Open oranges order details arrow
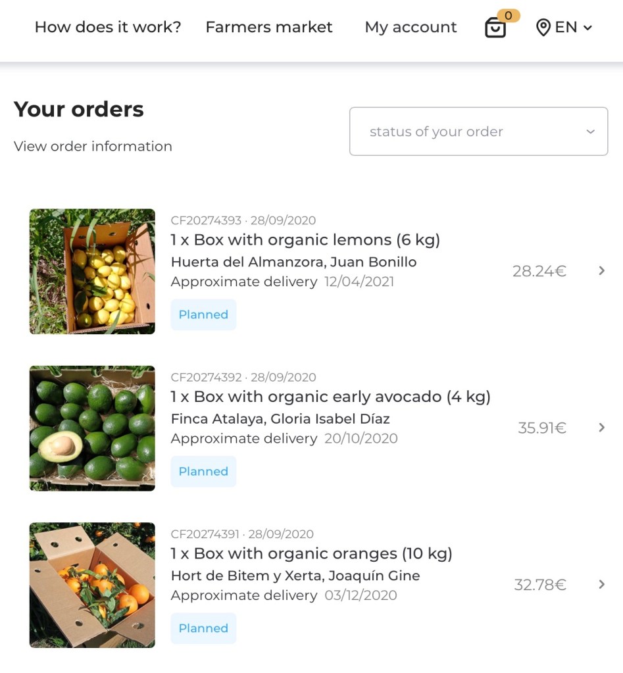This screenshot has width=623, height=673. pos(601,584)
